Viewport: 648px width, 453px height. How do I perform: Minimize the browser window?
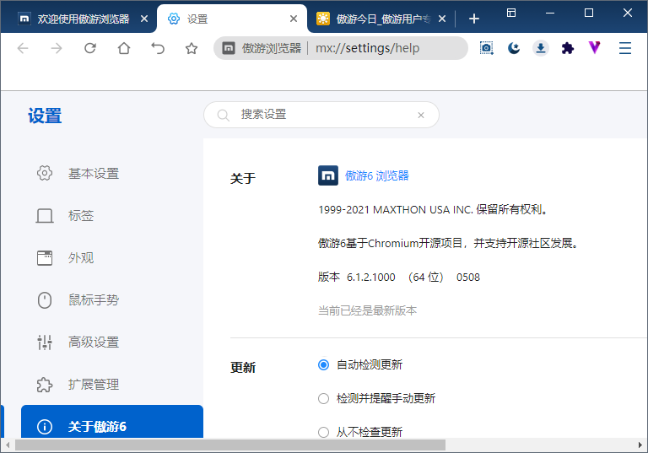click(x=549, y=13)
